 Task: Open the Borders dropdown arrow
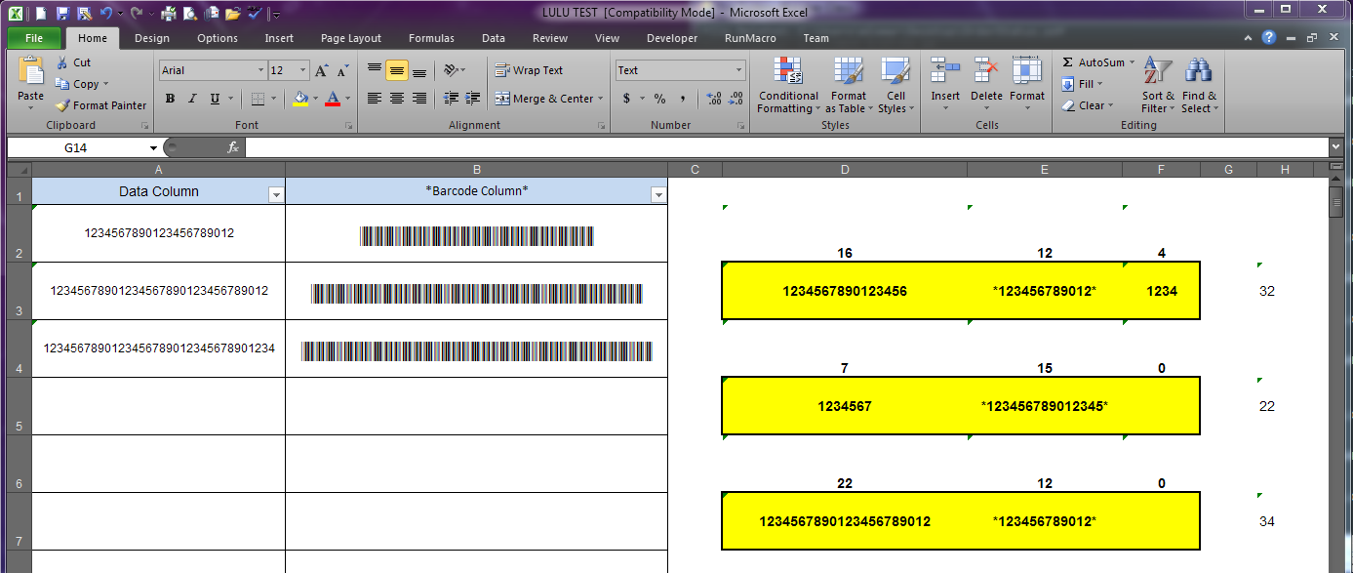click(x=275, y=99)
